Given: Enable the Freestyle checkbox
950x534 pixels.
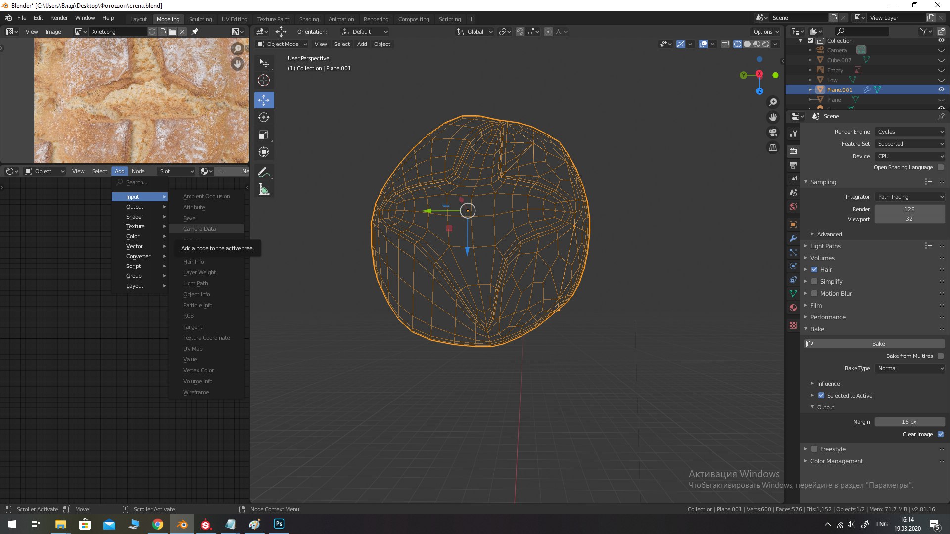Looking at the screenshot, I should coord(814,449).
